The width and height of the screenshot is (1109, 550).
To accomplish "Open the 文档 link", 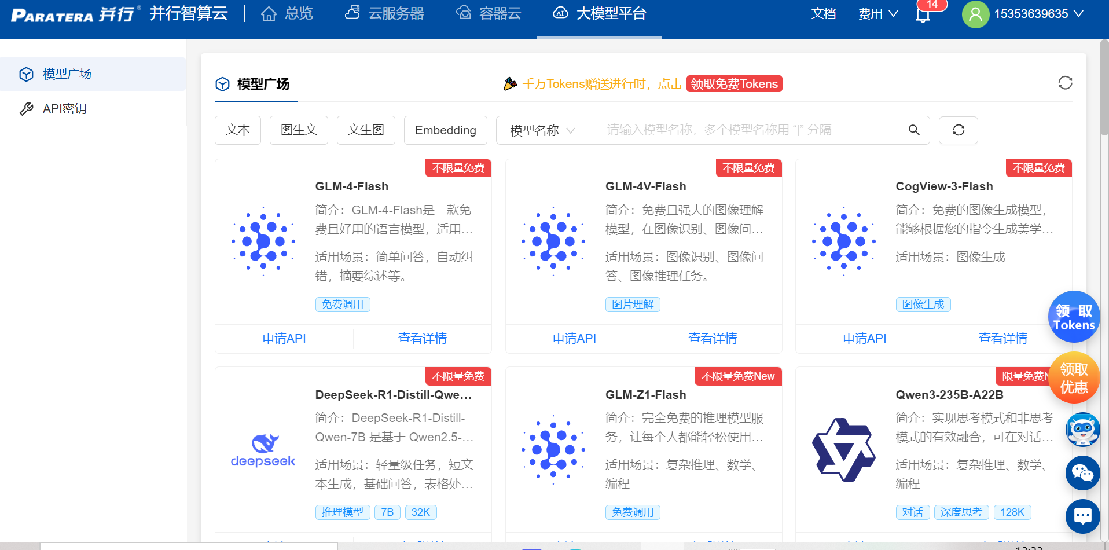I will [x=824, y=13].
